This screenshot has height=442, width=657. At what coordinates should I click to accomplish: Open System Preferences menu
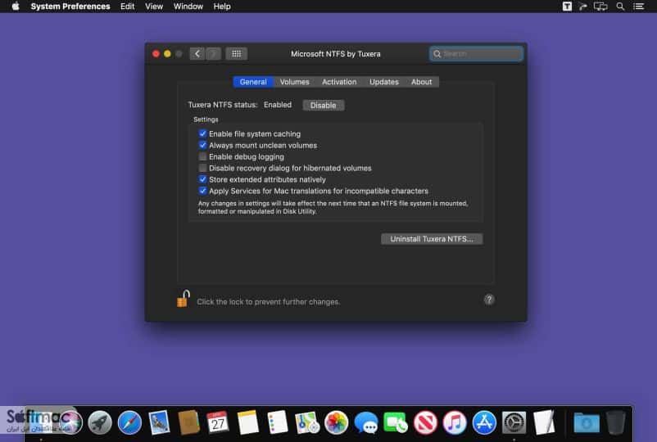70,7
